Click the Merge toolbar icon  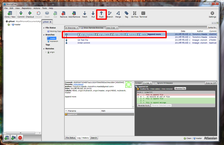click(118, 15)
